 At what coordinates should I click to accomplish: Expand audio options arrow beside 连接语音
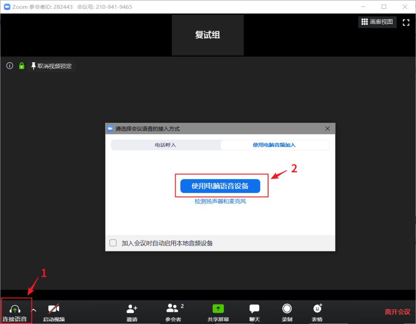(x=34, y=310)
